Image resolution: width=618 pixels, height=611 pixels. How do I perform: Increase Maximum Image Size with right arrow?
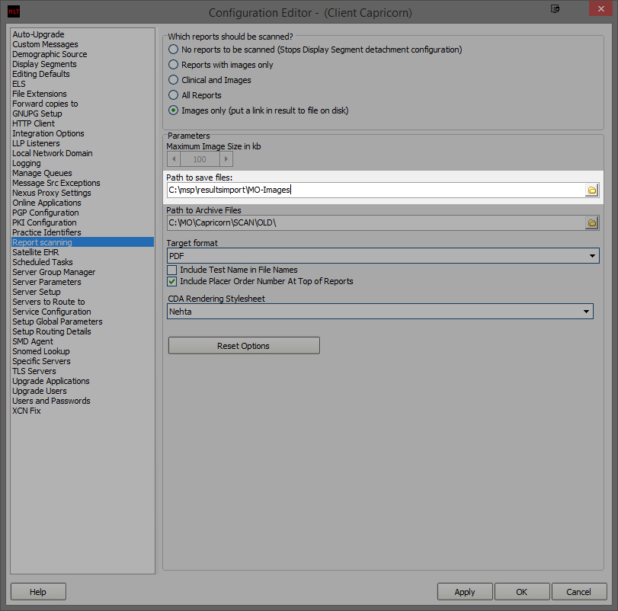tap(226, 159)
